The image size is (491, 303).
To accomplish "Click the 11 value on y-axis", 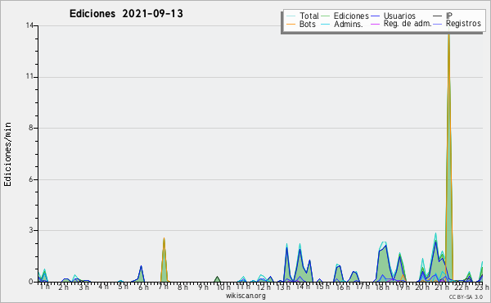I will pos(29,77).
